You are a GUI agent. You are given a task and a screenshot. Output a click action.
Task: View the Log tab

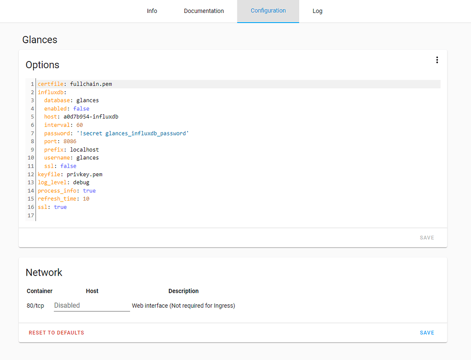[x=317, y=11]
